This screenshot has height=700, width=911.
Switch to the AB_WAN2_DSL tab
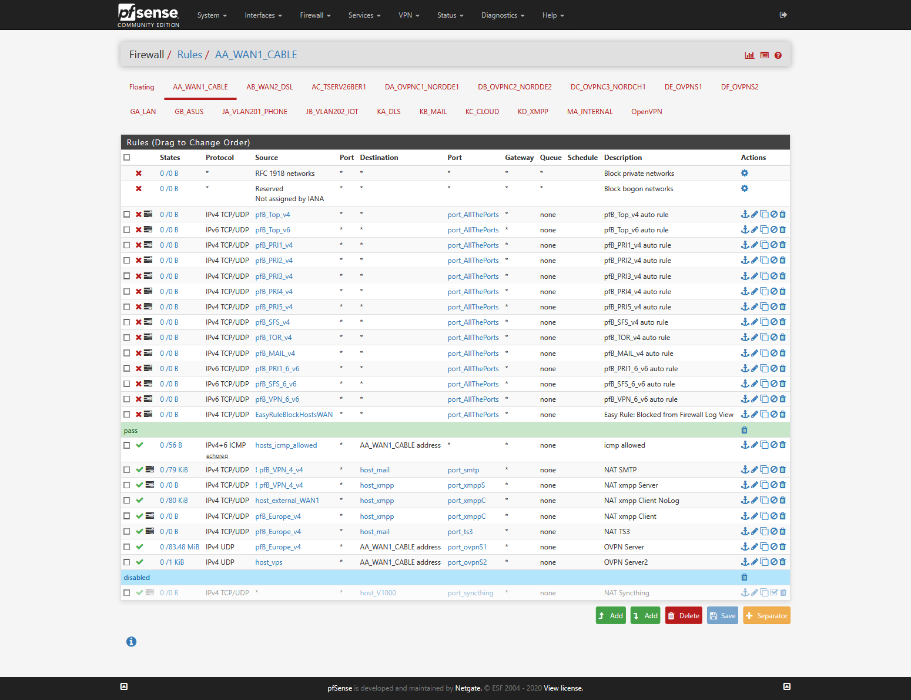pyautogui.click(x=270, y=87)
